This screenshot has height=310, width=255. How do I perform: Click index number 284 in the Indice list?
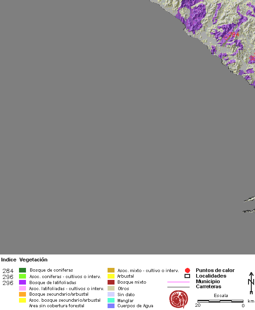tap(8, 271)
